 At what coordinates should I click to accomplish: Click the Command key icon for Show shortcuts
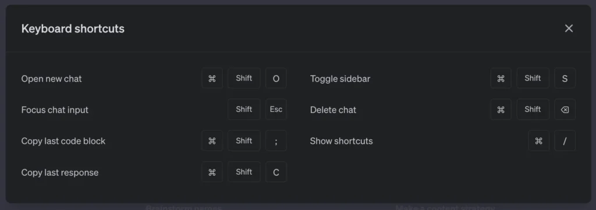(x=538, y=140)
